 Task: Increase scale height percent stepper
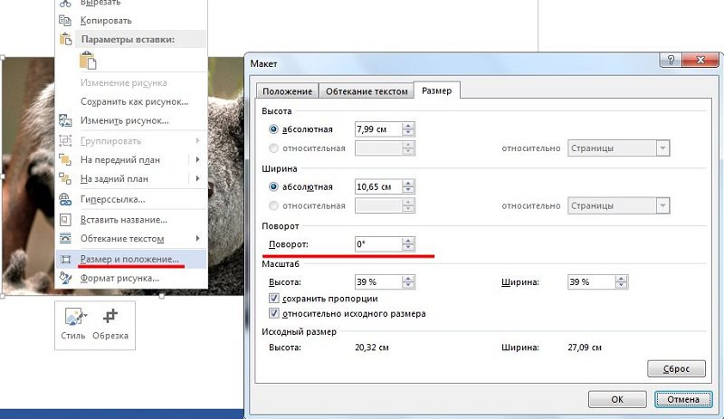(408, 279)
